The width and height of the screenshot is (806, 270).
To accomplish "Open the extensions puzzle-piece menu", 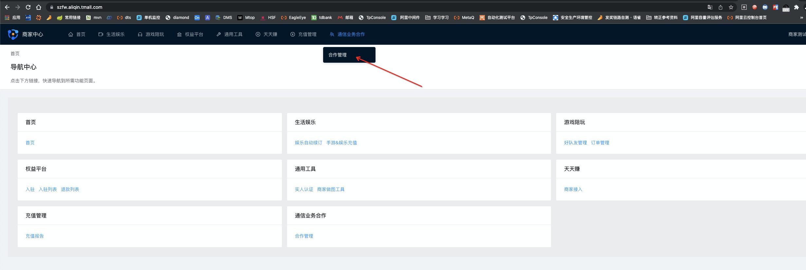I will pyautogui.click(x=797, y=7).
